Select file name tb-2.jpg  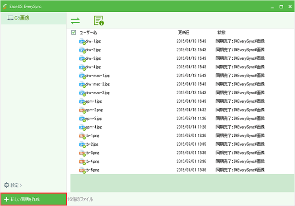point(92,144)
